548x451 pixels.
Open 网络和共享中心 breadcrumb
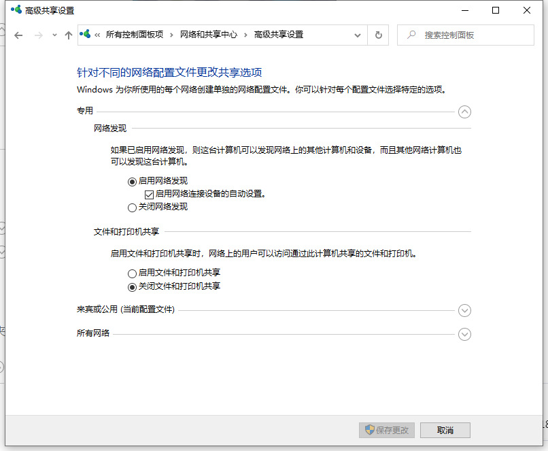click(x=208, y=35)
